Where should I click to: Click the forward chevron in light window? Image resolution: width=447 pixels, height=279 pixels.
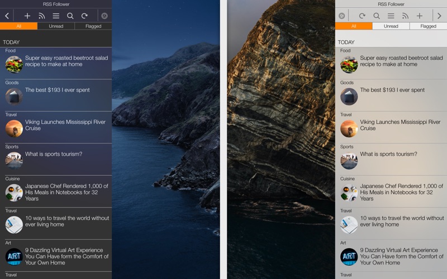439,16
